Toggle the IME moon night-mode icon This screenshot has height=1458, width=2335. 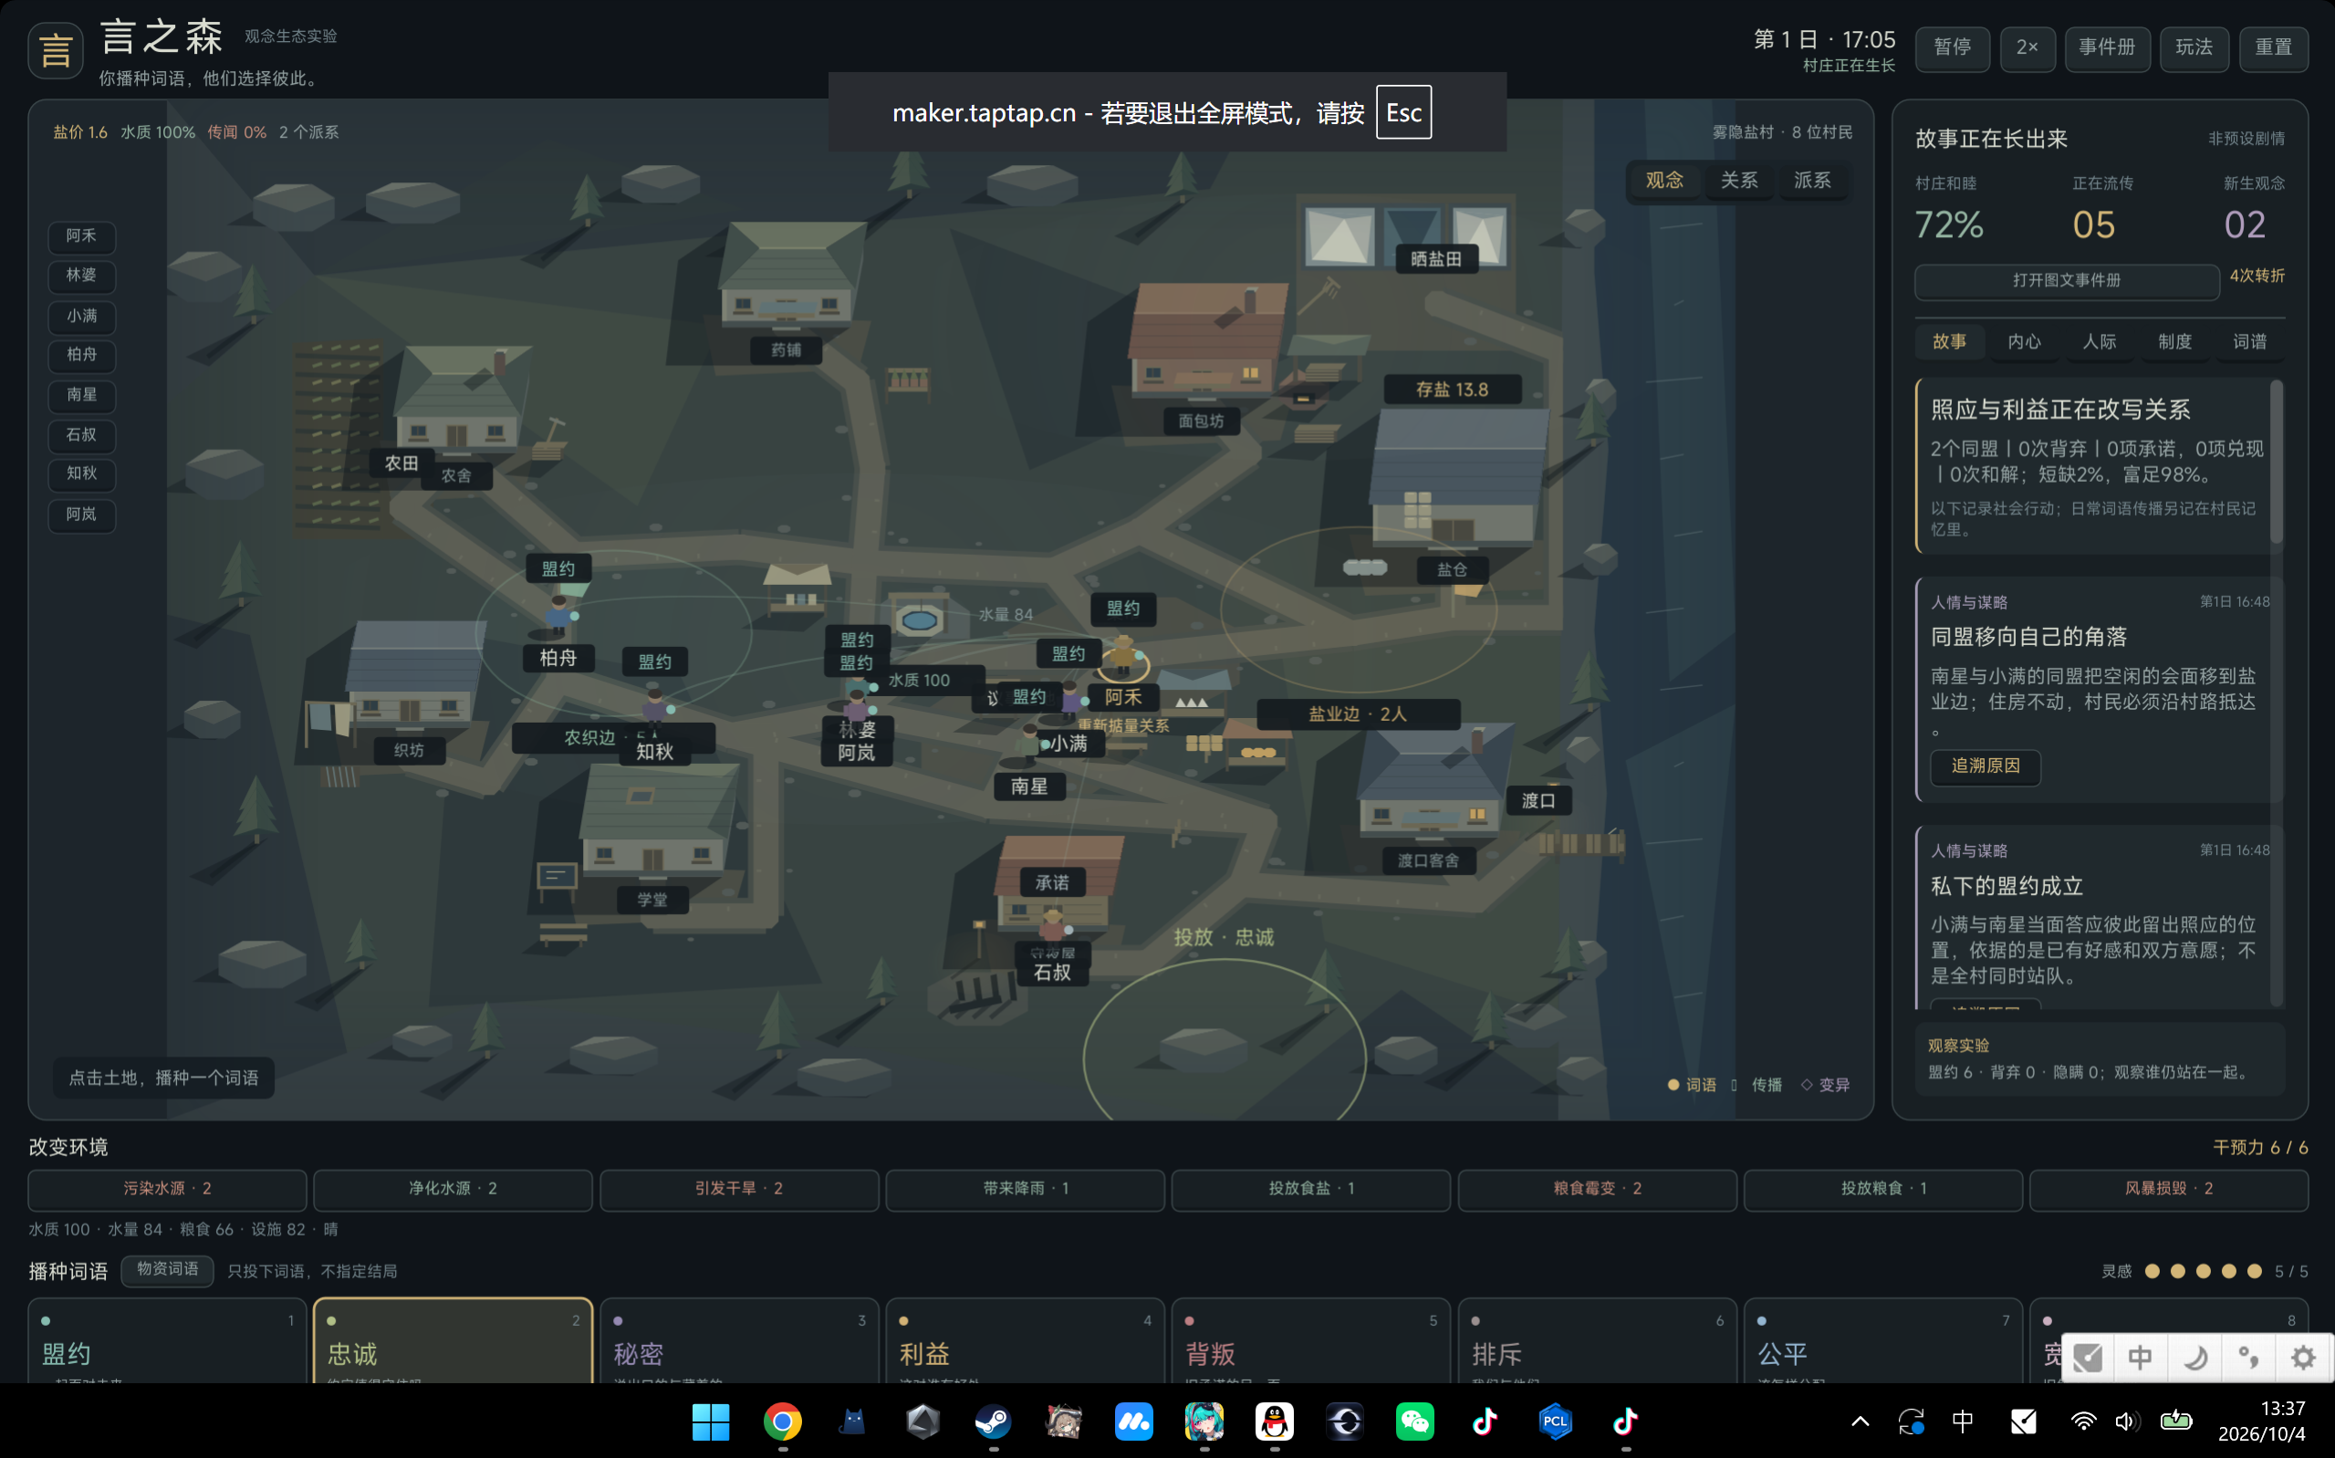coord(2195,1358)
